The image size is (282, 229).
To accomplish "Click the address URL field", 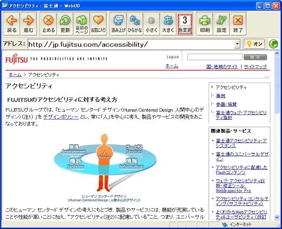I will 131,44.
